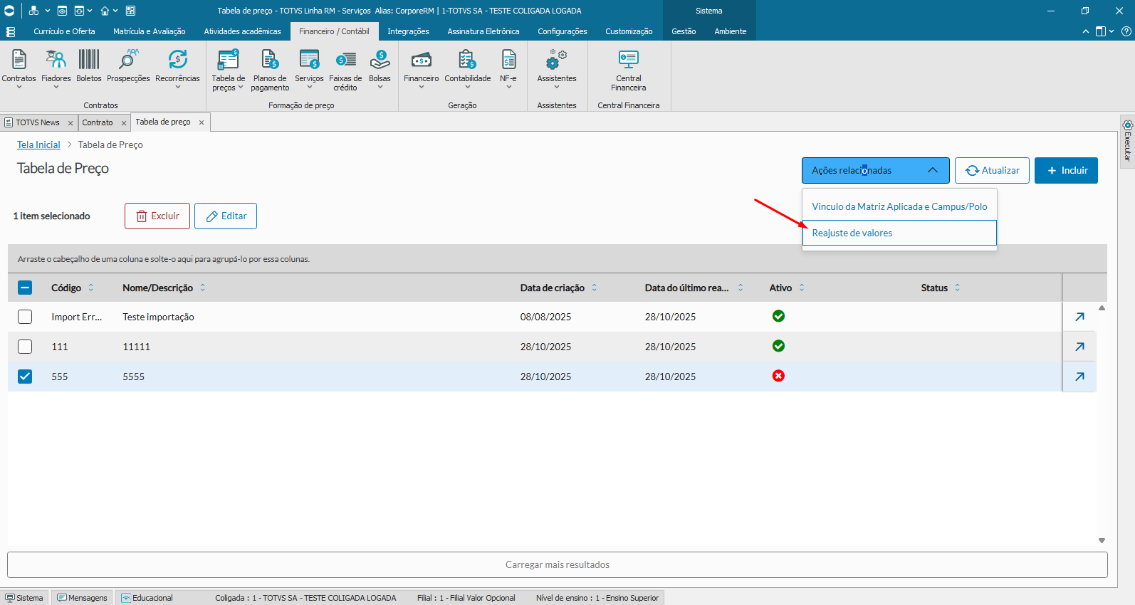This screenshot has height=605, width=1135.
Task: Switch to Integrações ribbon tab
Action: coord(408,31)
